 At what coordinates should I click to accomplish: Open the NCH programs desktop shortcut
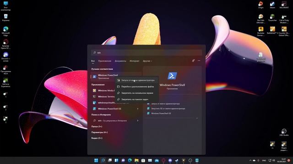pyautogui.click(x=5, y=70)
